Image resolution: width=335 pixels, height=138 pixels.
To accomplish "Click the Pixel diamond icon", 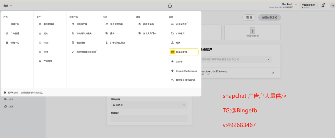I will 40,43.
